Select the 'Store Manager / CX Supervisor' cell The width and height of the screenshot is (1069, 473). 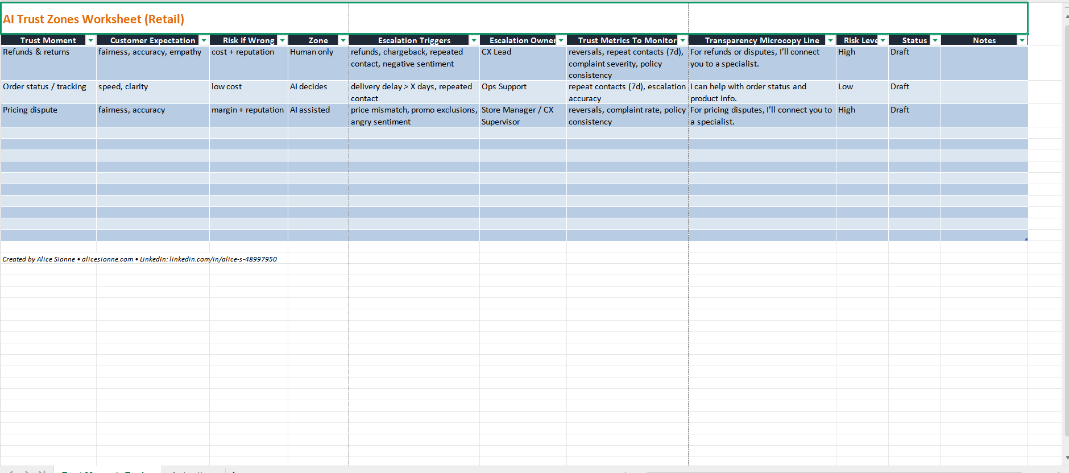(523, 115)
